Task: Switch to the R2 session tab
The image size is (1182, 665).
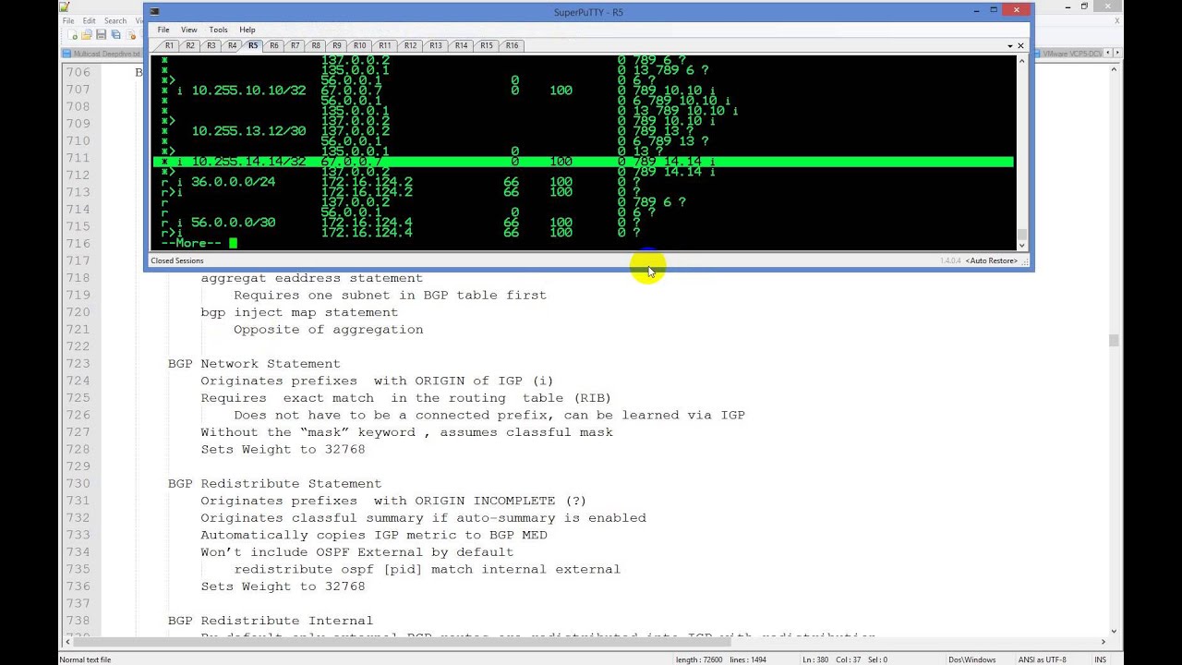Action: point(190,45)
